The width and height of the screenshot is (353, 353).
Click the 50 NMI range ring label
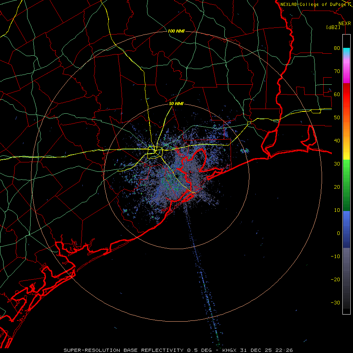pos(176,104)
